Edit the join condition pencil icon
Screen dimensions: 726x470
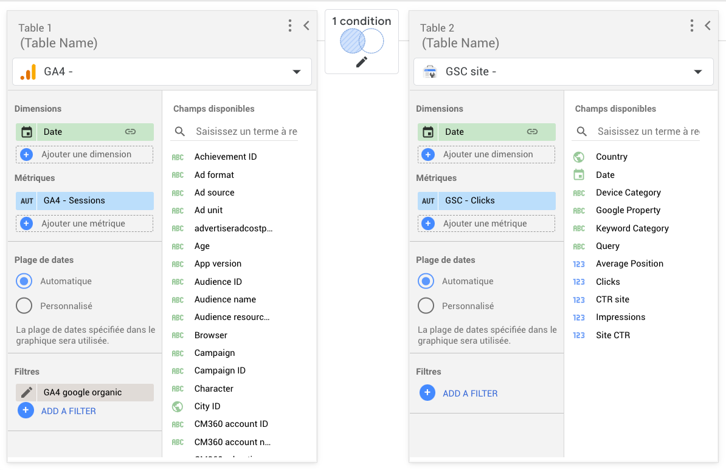(x=362, y=62)
